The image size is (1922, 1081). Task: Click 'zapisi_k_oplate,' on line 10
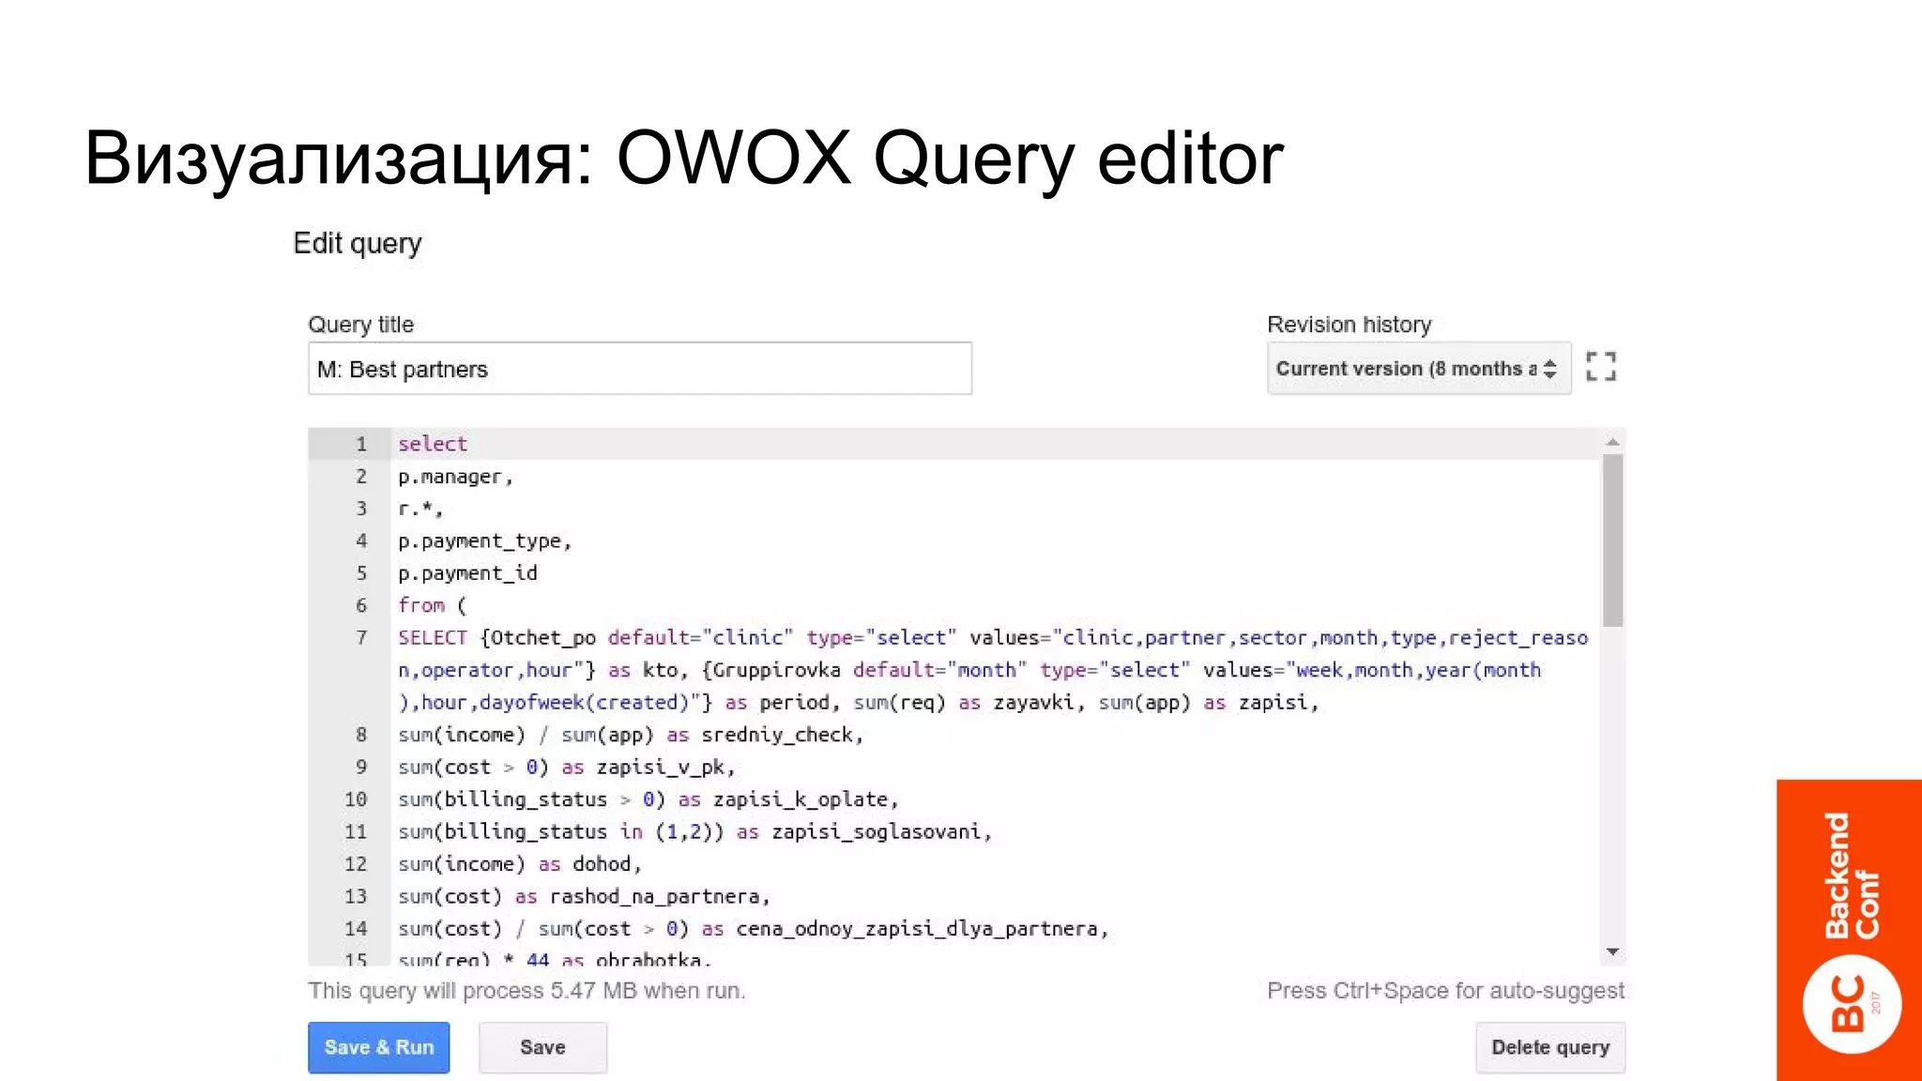pyautogui.click(x=805, y=799)
